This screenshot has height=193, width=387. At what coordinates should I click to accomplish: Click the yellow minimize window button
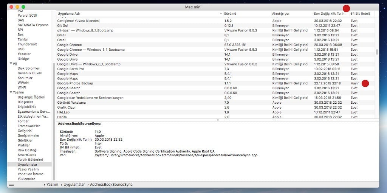(17, 7)
